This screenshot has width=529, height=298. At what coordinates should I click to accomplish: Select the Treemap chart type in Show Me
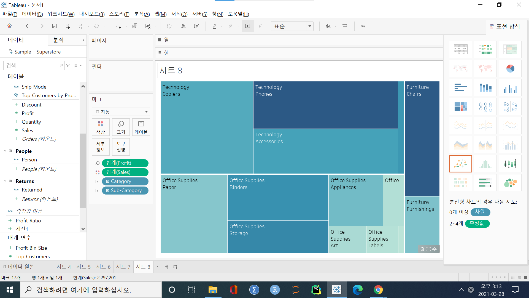point(460,107)
